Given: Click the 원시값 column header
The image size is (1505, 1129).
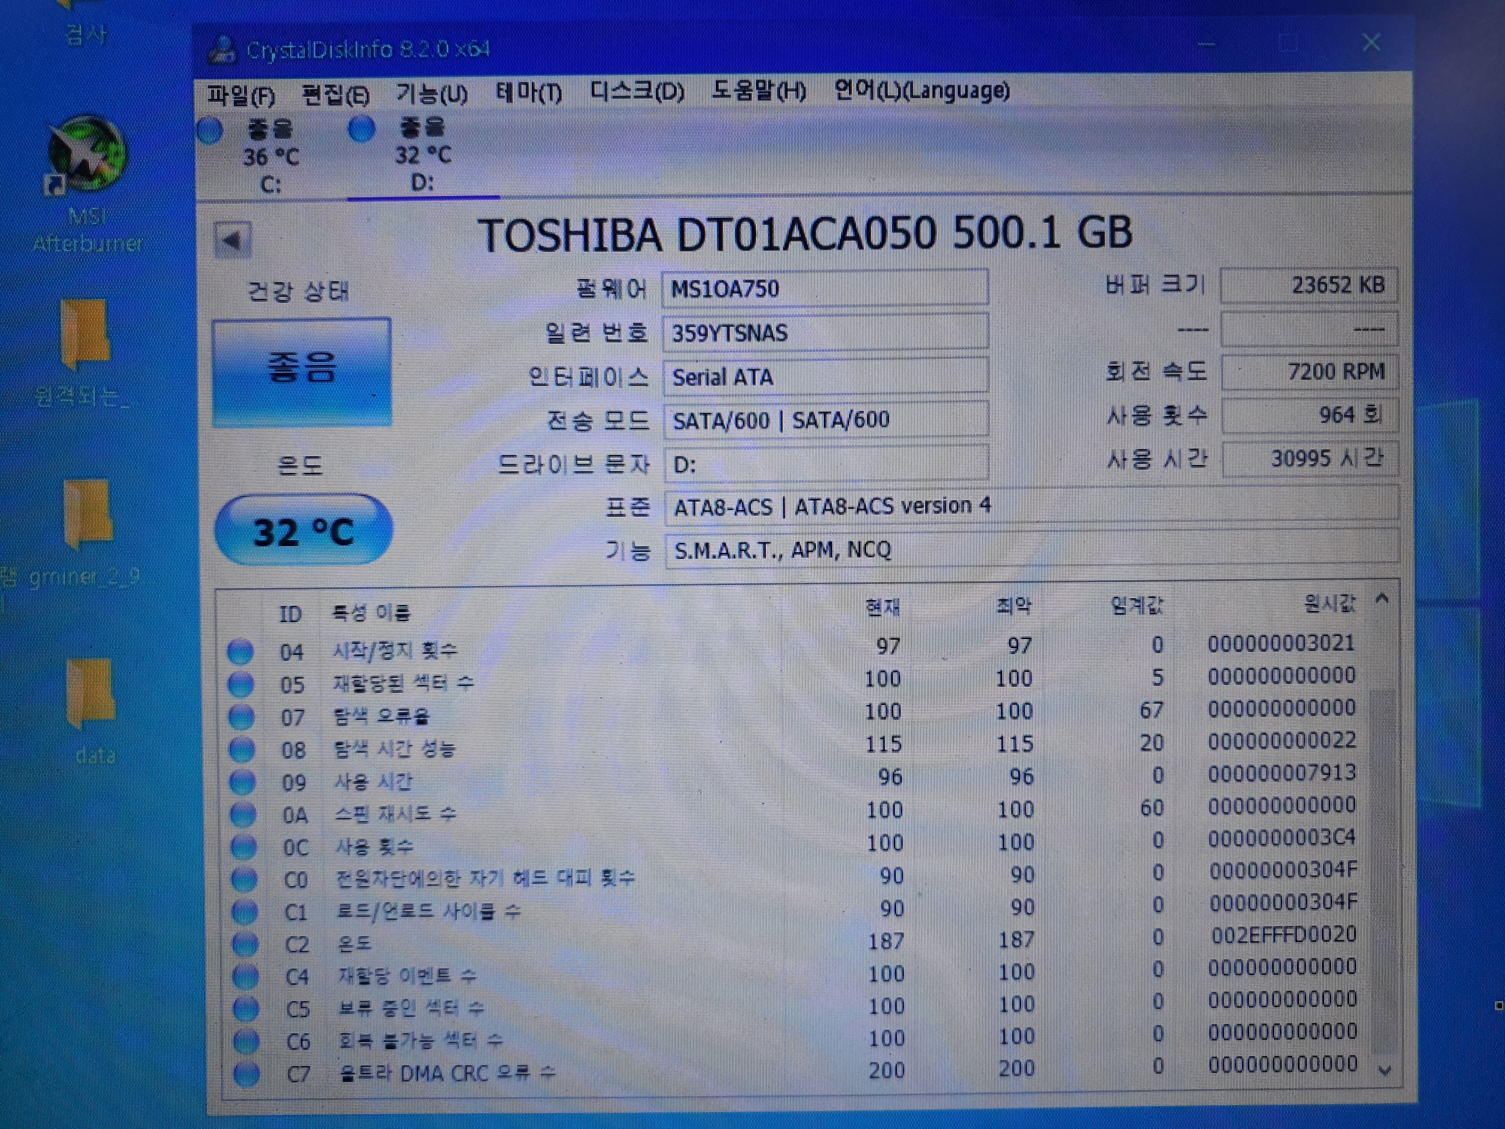Looking at the screenshot, I should pos(1330,603).
